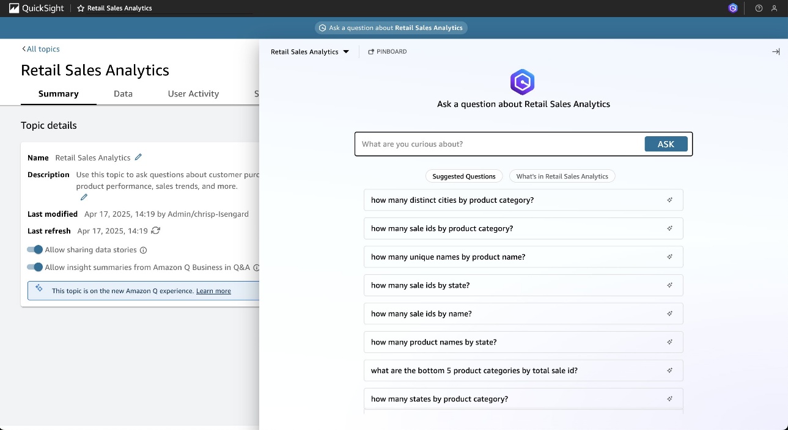
Task: Refresh the topic using the Last refresh icon
Action: (x=156, y=230)
